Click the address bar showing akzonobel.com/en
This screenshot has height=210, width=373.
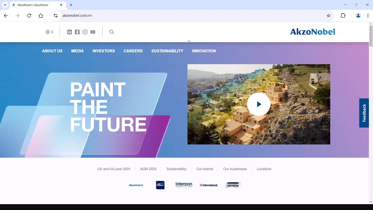point(192,16)
